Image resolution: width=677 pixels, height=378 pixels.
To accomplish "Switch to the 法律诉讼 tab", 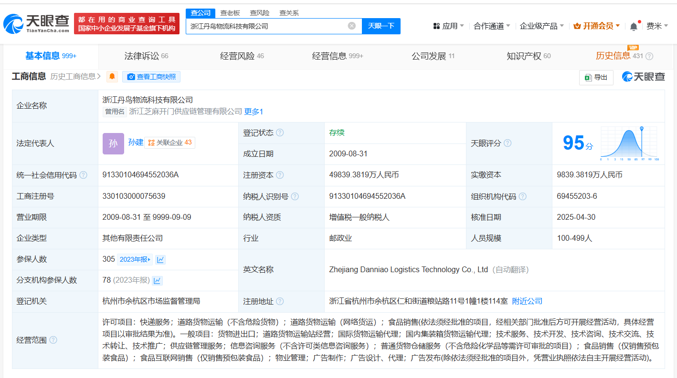I will [146, 56].
